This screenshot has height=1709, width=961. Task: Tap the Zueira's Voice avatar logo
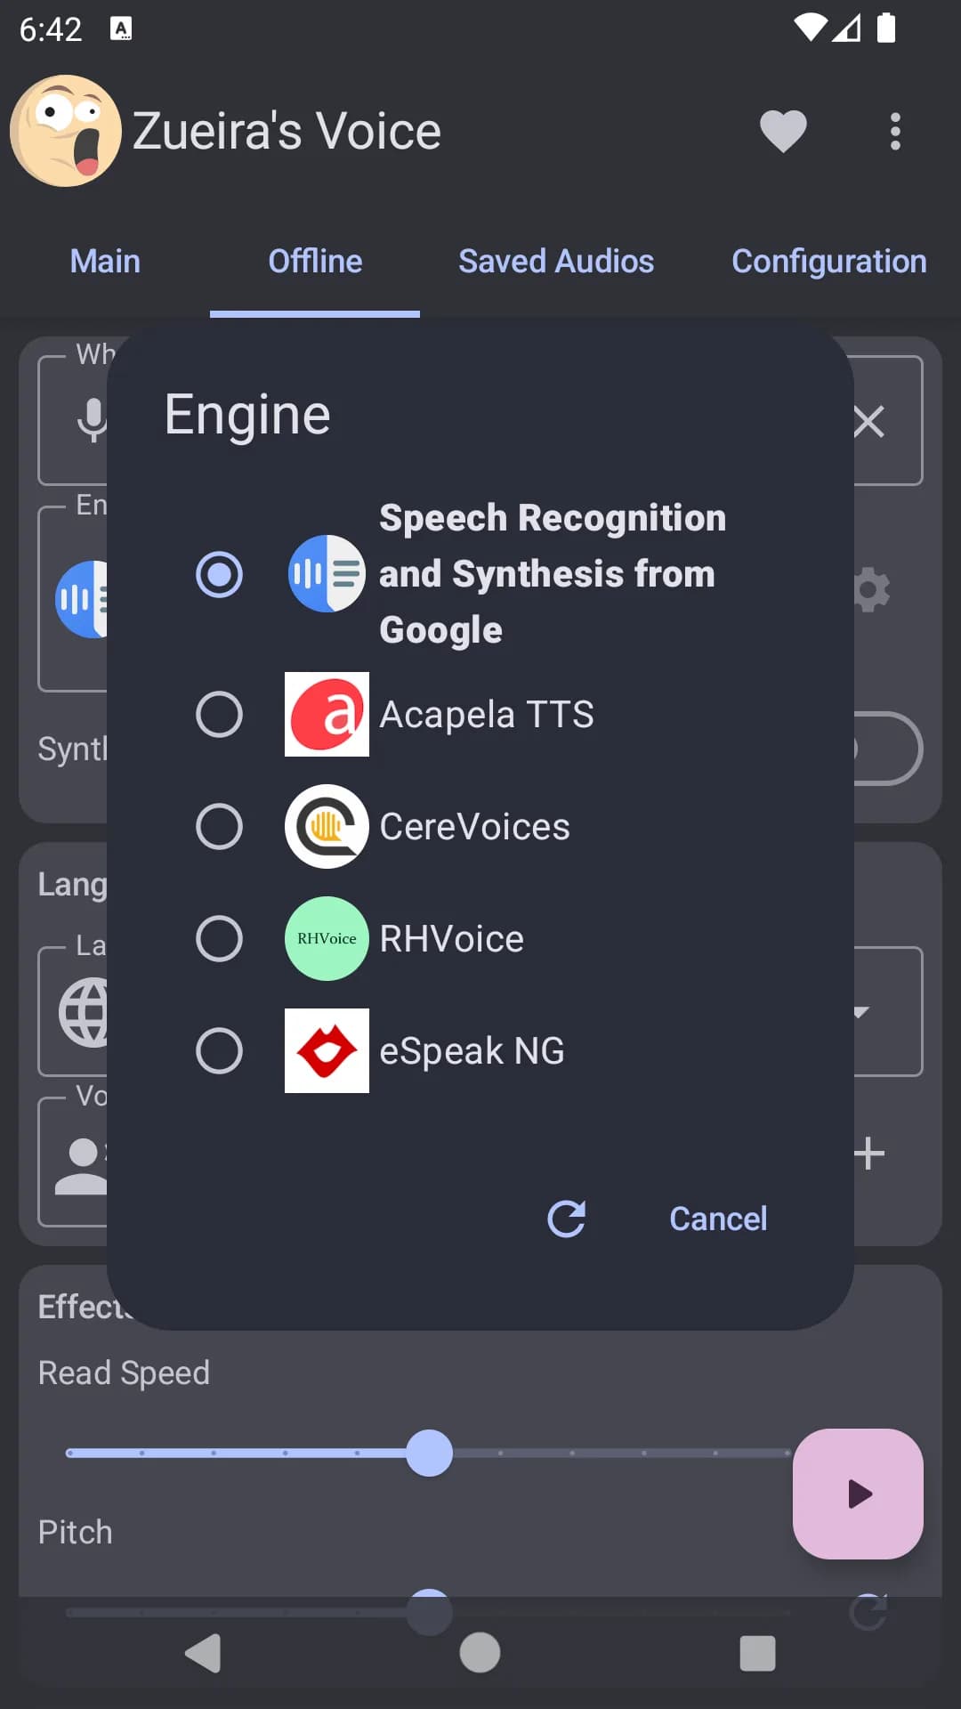pyautogui.click(x=66, y=131)
